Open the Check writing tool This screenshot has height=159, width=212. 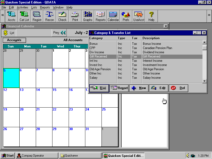point(62,16)
